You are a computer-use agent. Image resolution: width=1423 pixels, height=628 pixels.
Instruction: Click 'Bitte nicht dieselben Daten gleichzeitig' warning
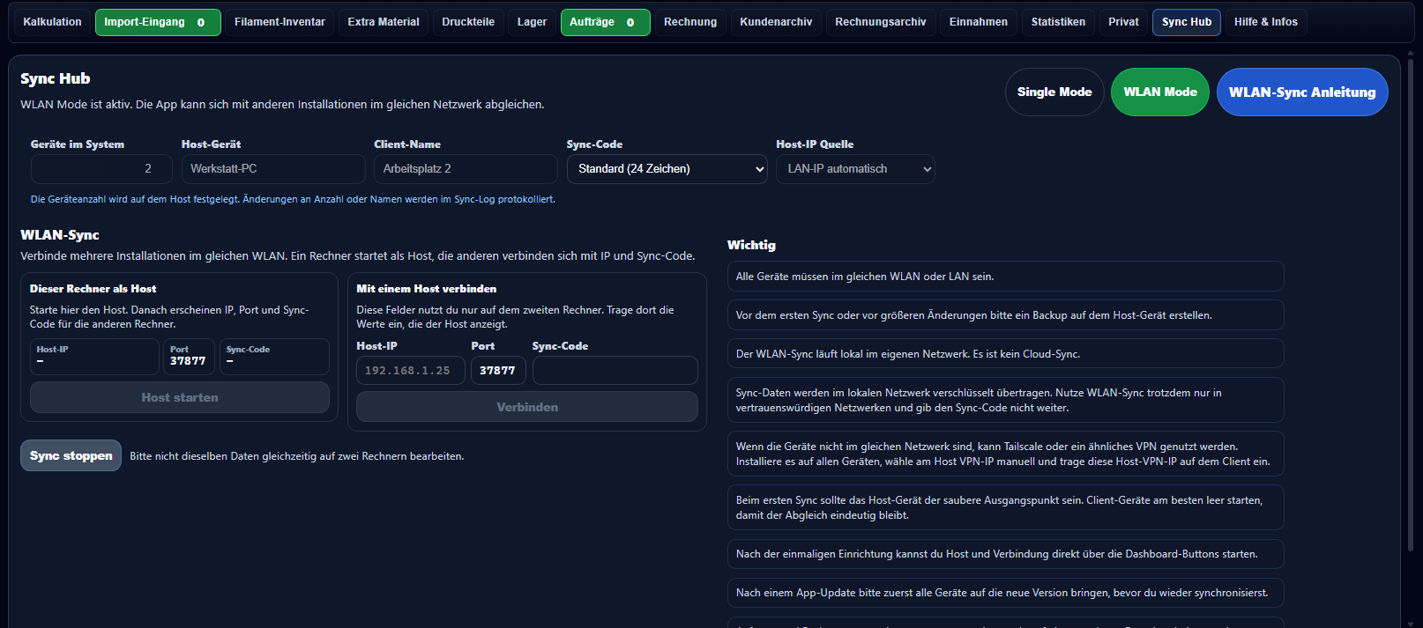coord(297,456)
